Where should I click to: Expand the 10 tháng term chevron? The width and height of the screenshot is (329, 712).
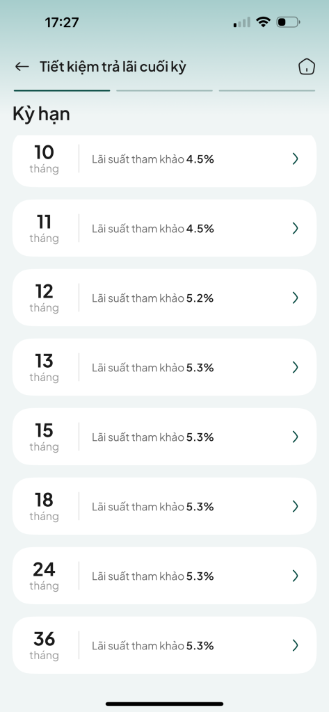click(296, 159)
